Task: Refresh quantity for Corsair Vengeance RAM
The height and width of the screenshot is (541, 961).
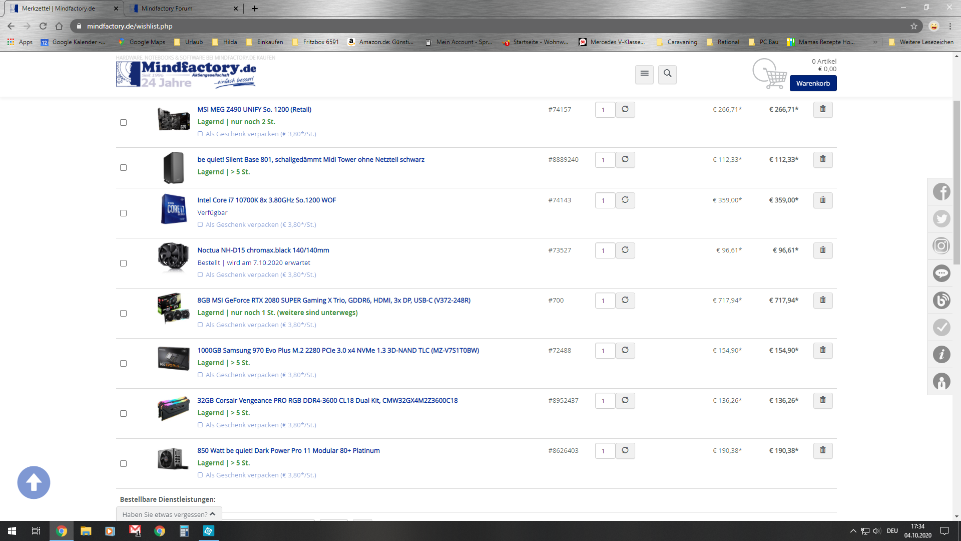Action: [625, 400]
